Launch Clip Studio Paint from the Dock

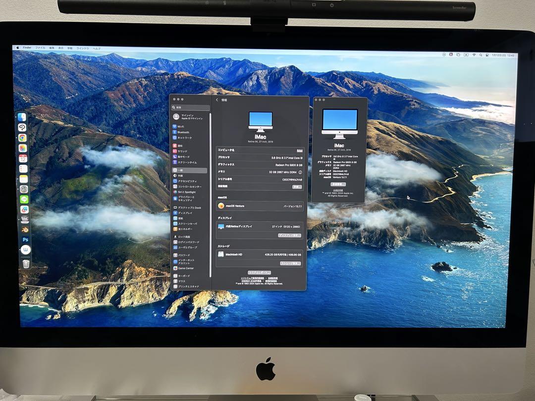pos(22,128)
